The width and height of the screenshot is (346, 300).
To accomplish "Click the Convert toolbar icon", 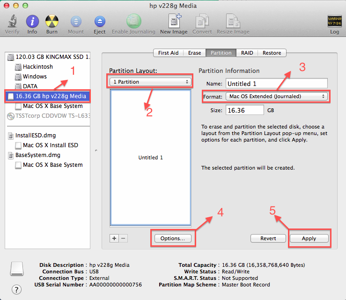I will point(202,21).
